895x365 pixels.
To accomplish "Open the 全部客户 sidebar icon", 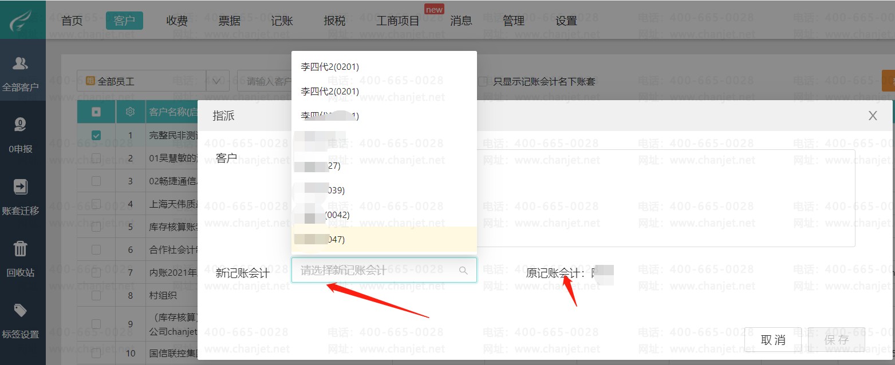I will [x=21, y=64].
